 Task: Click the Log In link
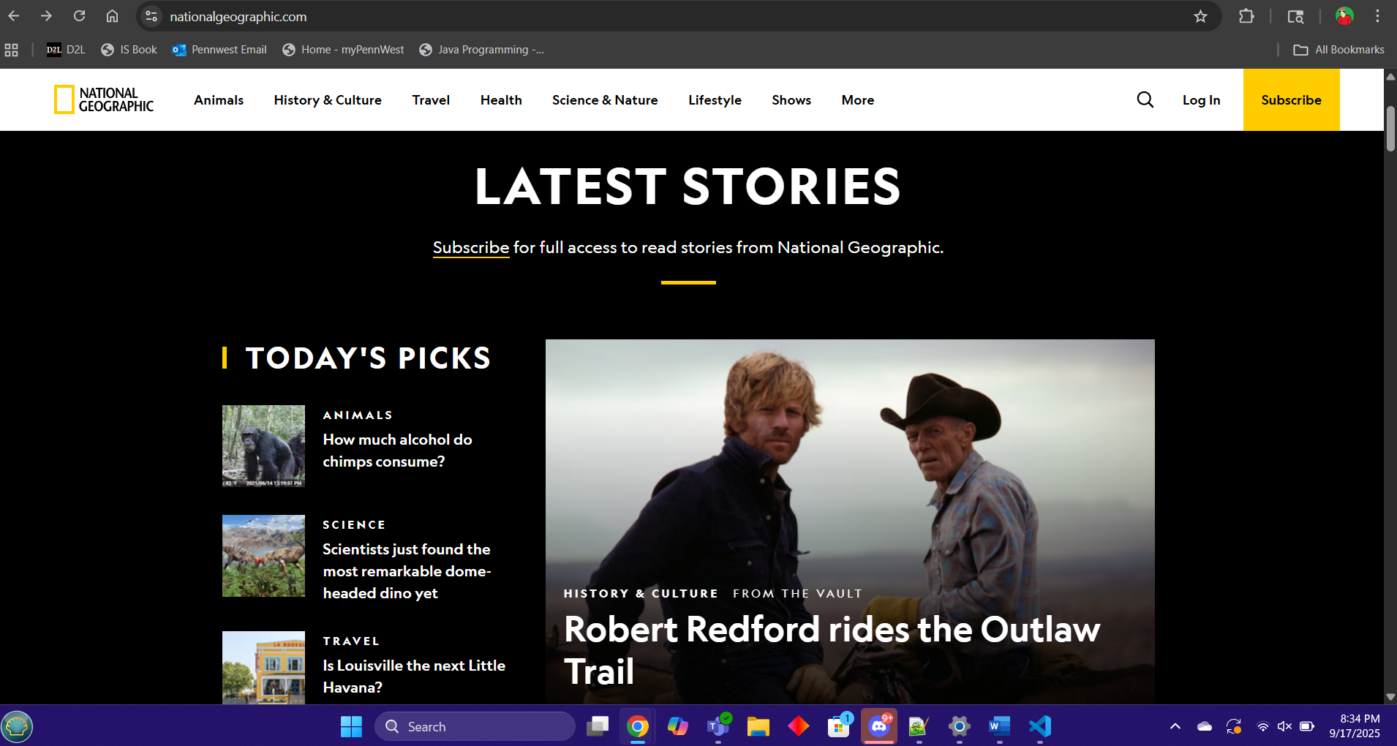point(1201,99)
